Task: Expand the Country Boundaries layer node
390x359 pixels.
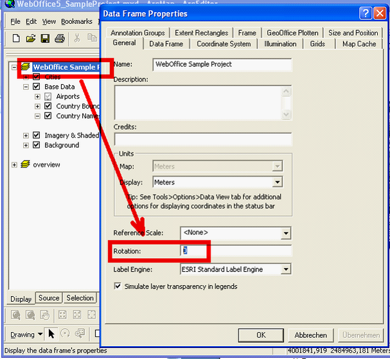Action: point(37,106)
